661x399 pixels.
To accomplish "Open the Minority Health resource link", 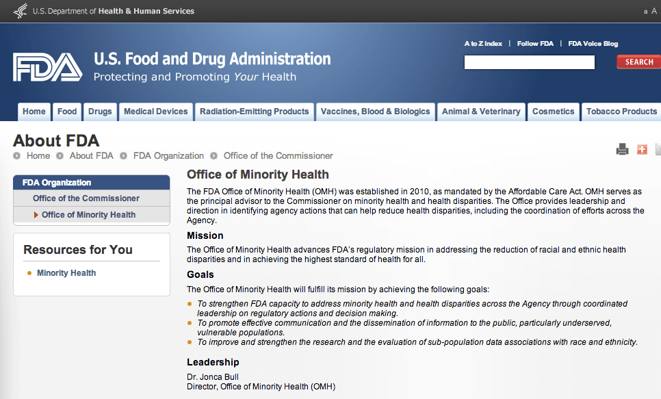I will pyautogui.click(x=66, y=273).
